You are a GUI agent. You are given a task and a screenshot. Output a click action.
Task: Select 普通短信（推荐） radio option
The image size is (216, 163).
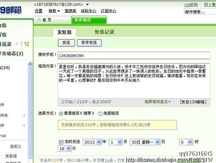[61, 114]
